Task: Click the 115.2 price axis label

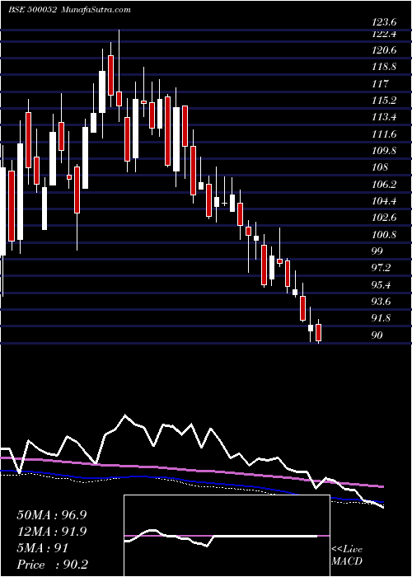Action: point(385,101)
